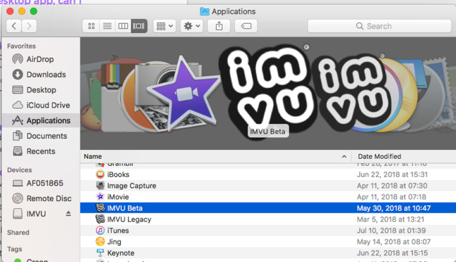This screenshot has height=262, width=456.
Task: Select iMovie cover in Cover Flow
Action: tap(184, 93)
